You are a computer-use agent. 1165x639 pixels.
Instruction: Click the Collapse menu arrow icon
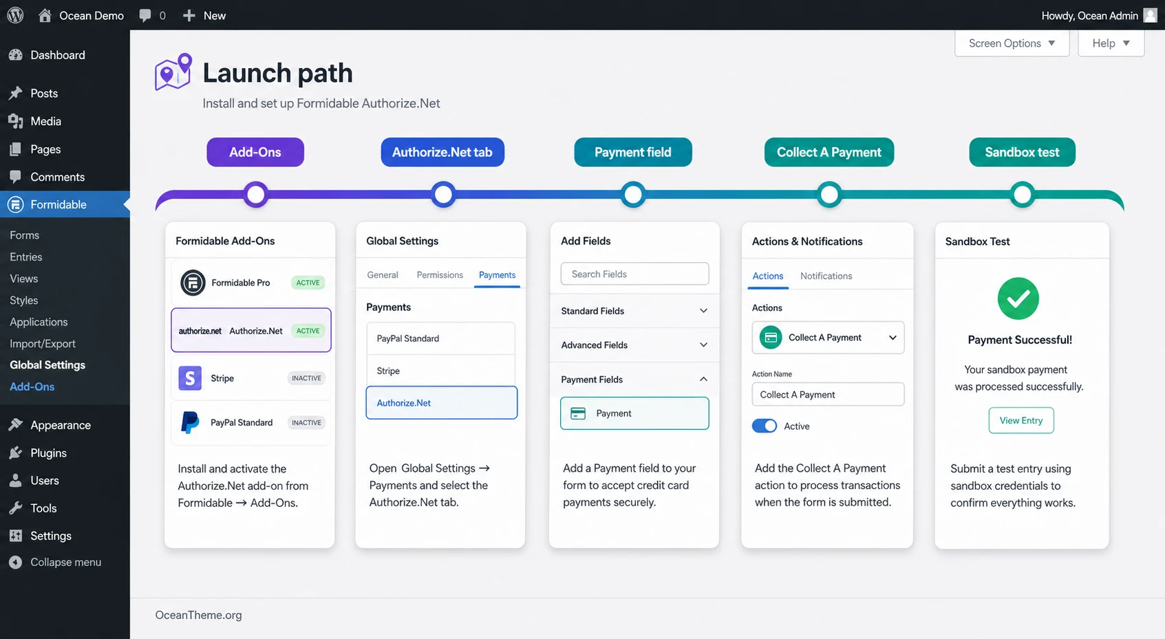tap(15, 562)
